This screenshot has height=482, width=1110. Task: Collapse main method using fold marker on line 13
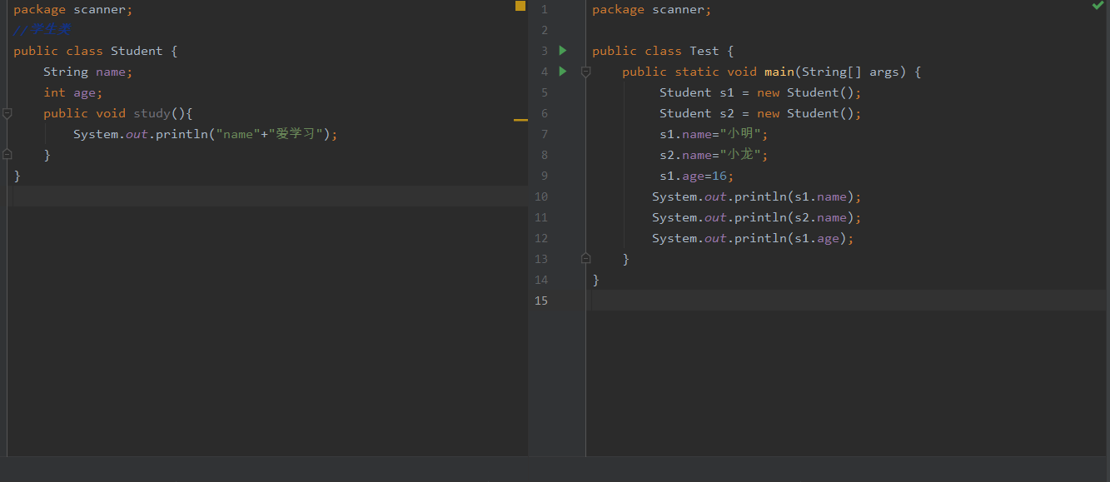pos(585,259)
